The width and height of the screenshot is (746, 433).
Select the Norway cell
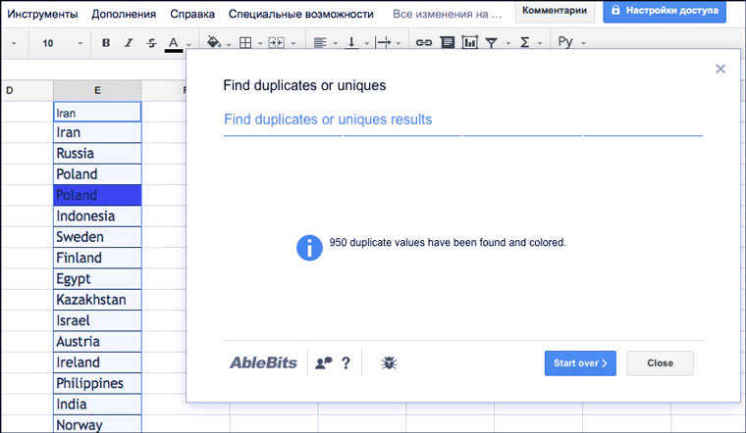97,424
